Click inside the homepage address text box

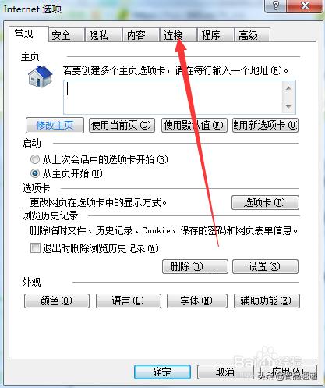[x=173, y=97]
